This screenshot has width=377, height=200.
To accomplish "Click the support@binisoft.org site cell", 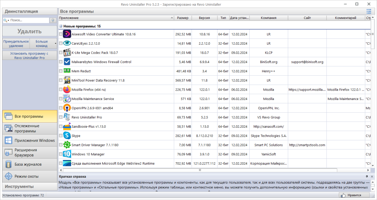I will (307, 62).
